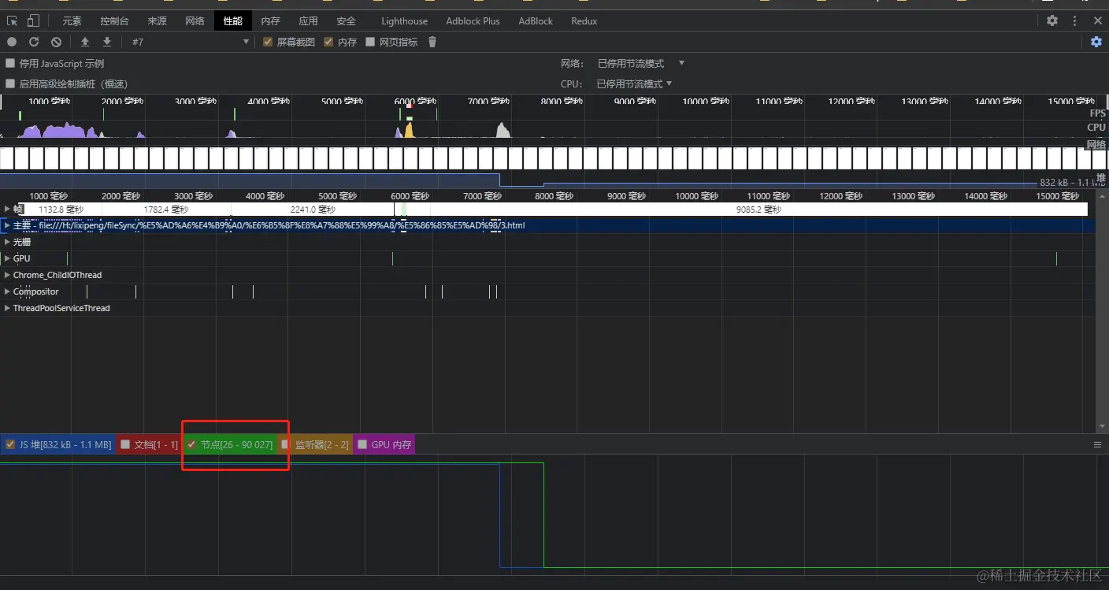Expand the GPU track

coord(8,258)
